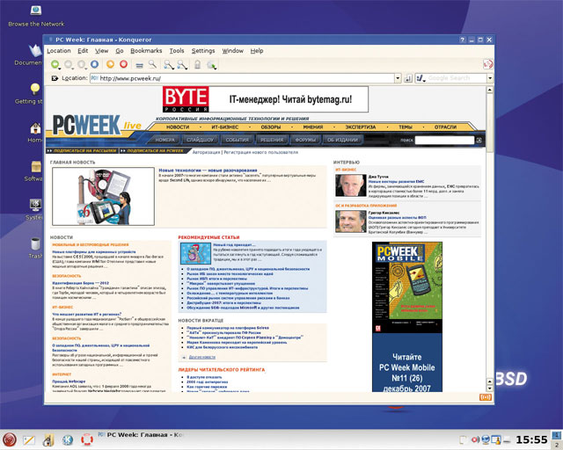563x450 pixels.
Task: Click the СЛАЙДШОУ navigation button
Action: [200, 140]
